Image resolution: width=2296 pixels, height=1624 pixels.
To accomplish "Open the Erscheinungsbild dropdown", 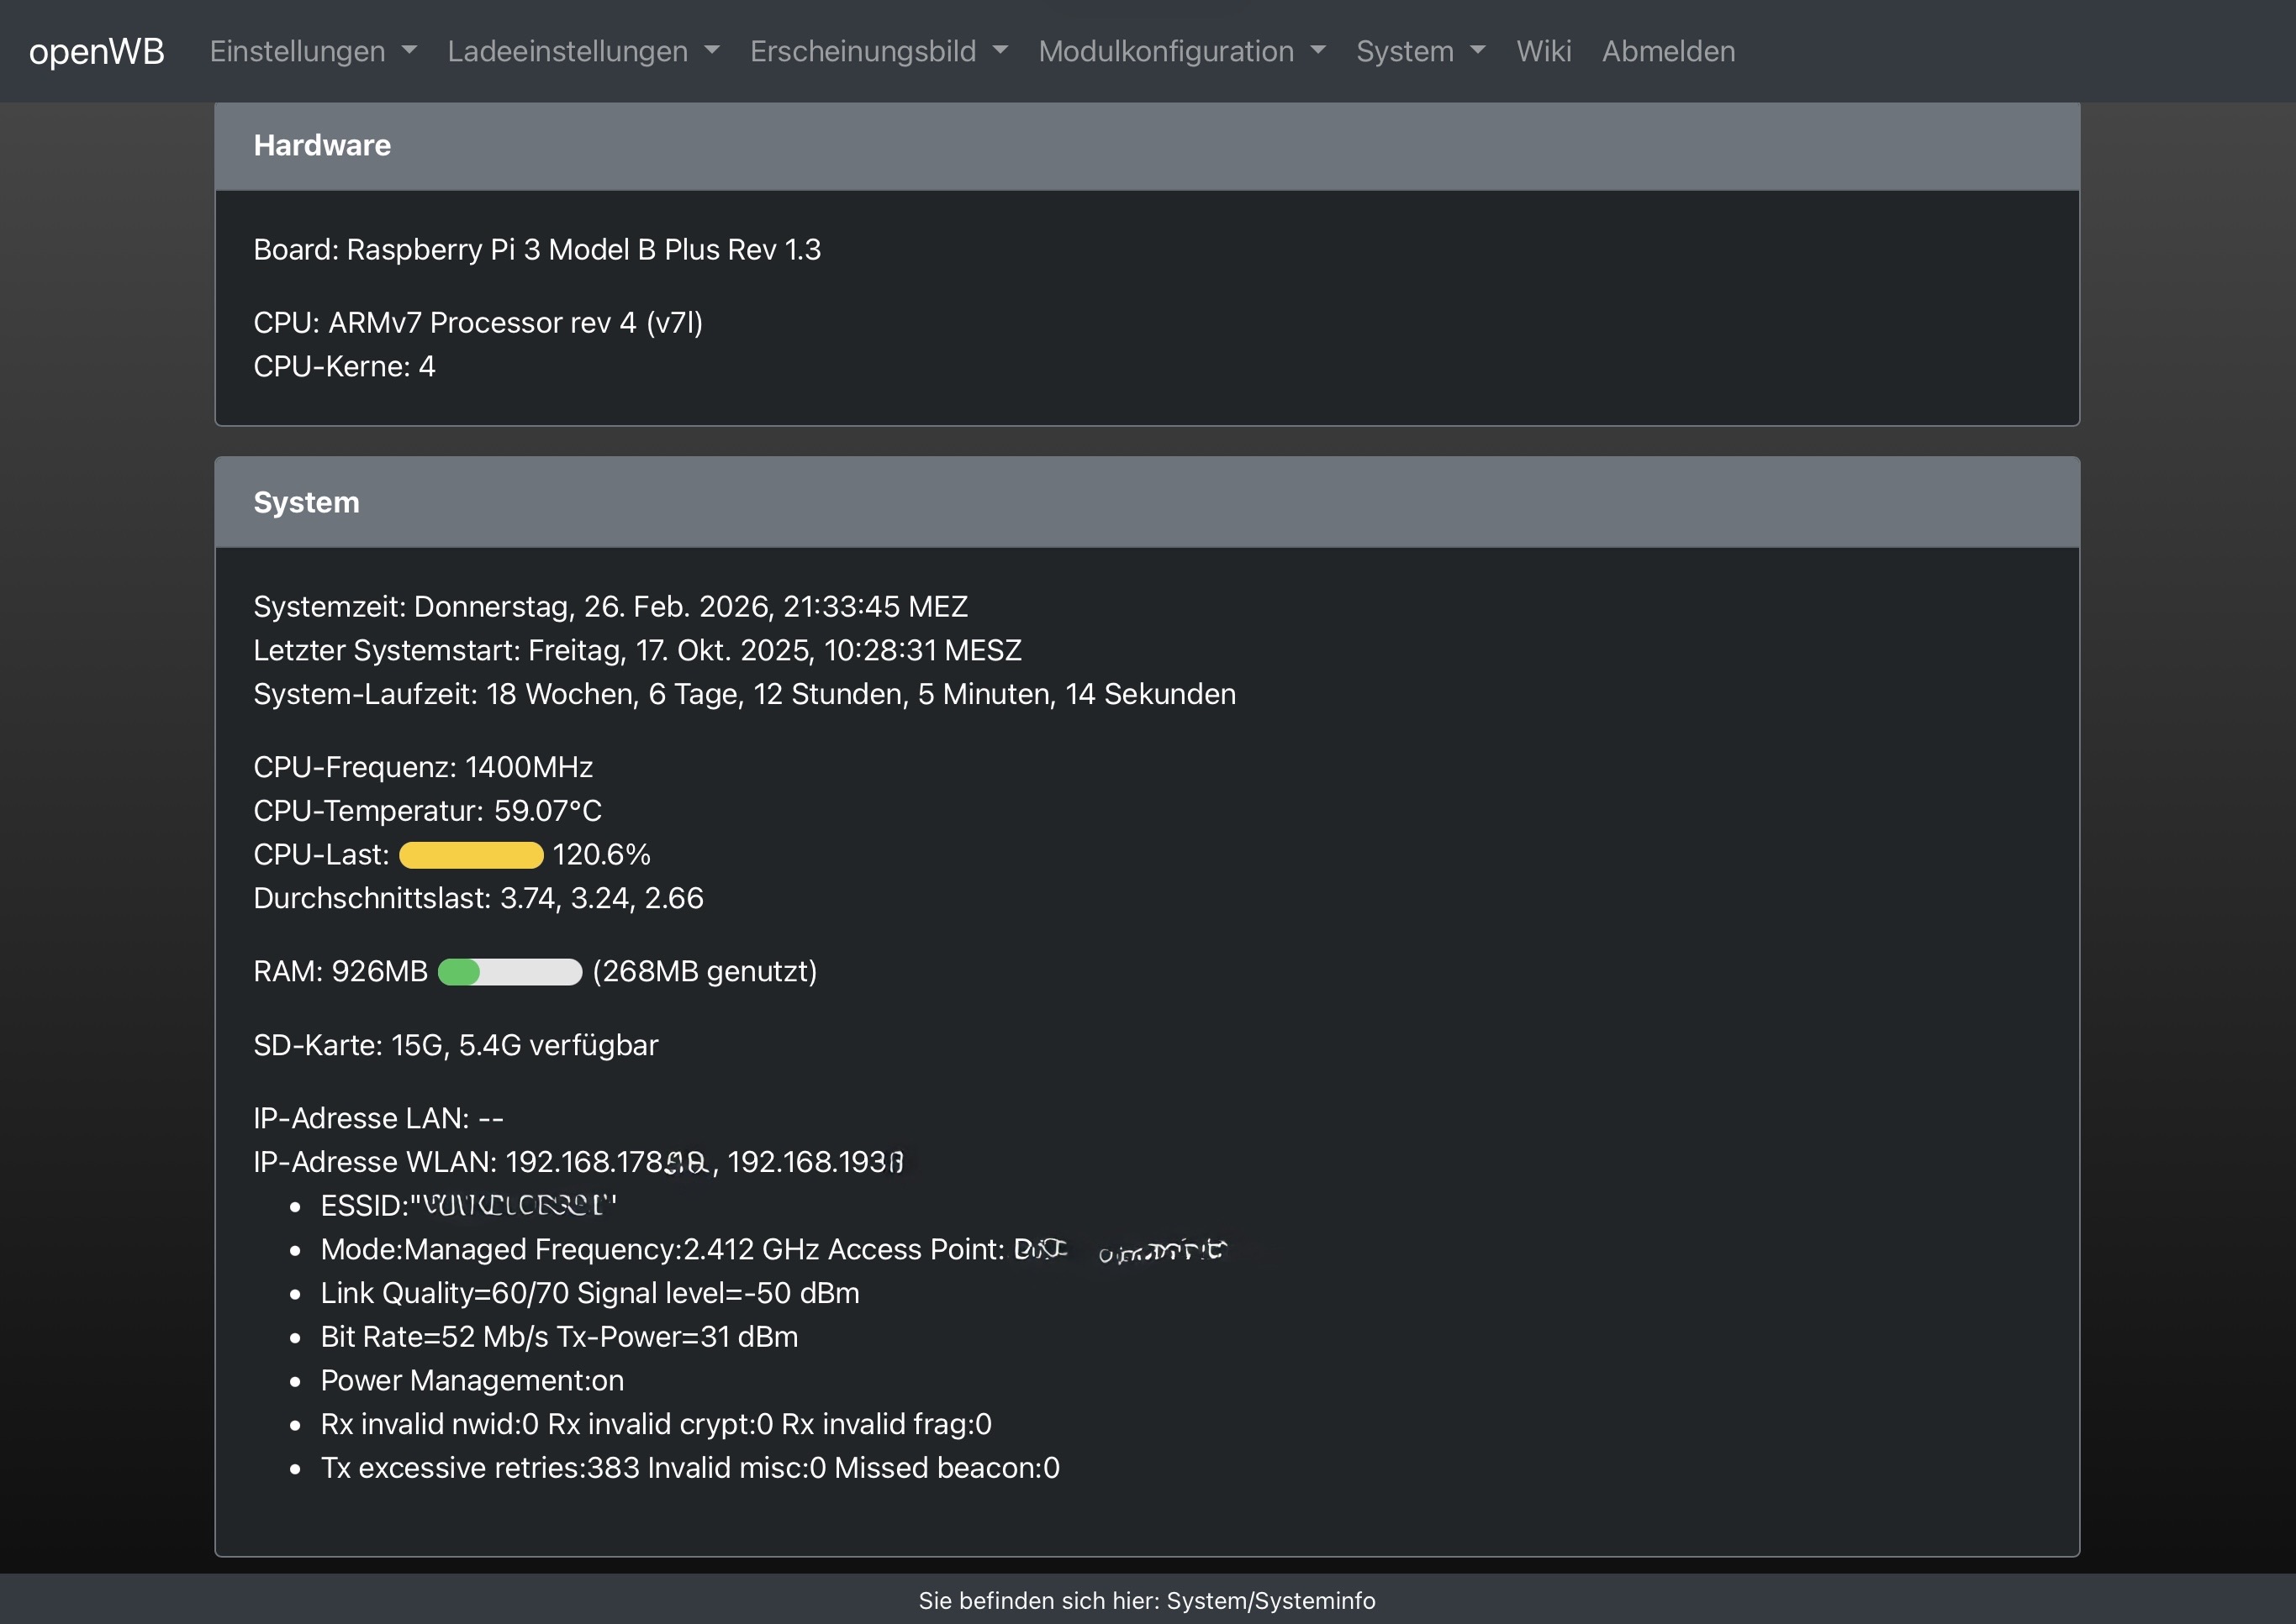I will [x=863, y=51].
